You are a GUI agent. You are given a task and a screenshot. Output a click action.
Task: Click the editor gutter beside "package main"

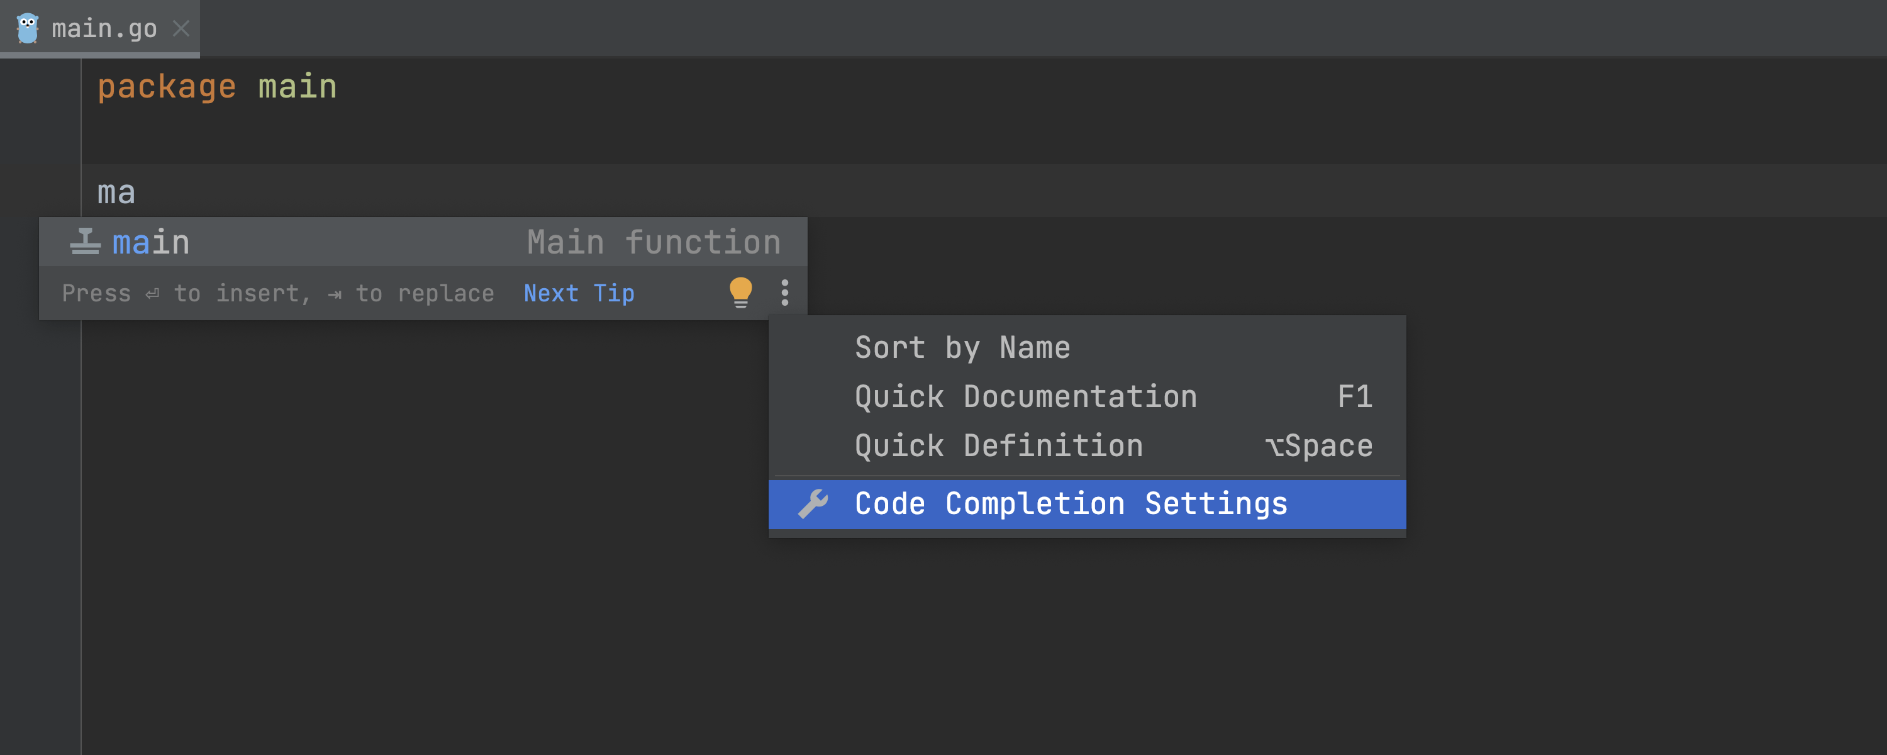point(40,87)
